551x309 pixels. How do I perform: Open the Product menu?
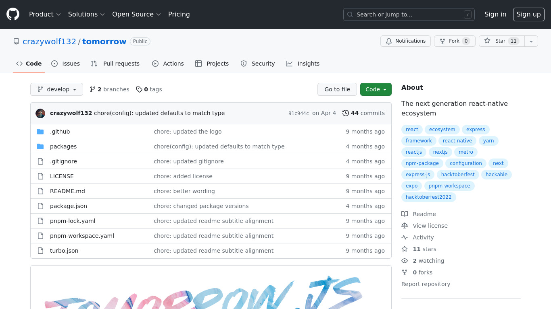[x=45, y=14]
